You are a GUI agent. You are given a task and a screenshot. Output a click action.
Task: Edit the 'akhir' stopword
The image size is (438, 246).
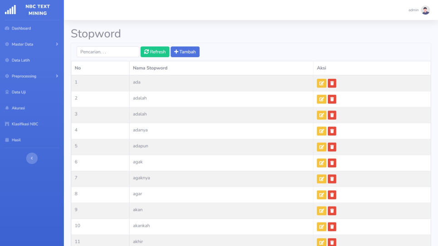coord(321,242)
